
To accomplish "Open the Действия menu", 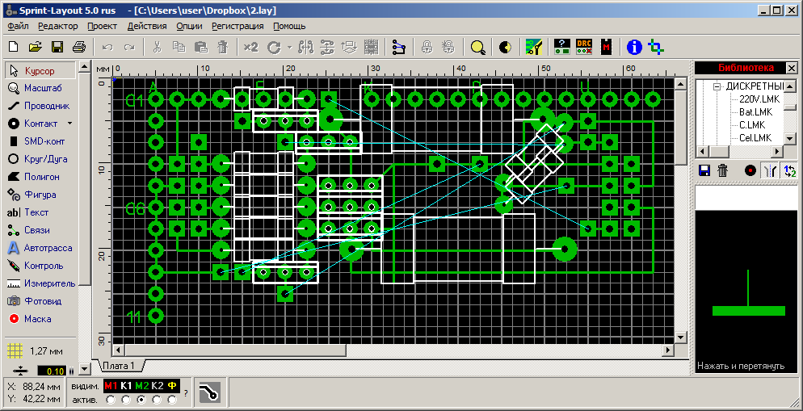I will coord(147,26).
